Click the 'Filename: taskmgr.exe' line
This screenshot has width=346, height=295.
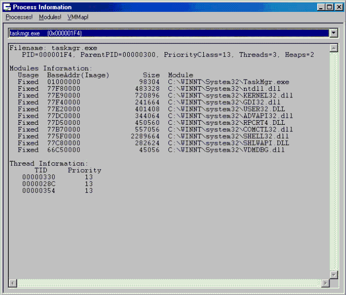pyautogui.click(x=53, y=48)
